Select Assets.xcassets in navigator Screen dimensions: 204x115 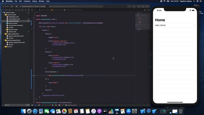[x=13, y=23]
